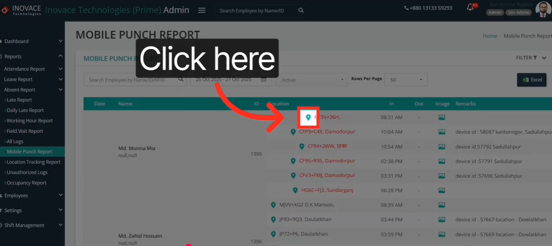Screen dimensions: 552x246
Task: Expand the FILTER panel
Action: 531,58
